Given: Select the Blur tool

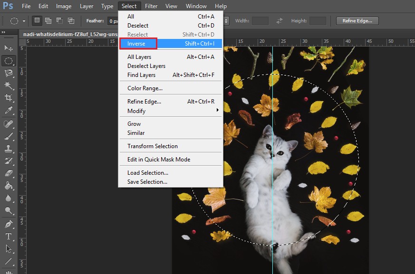Looking at the screenshot, I should coord(9,198).
